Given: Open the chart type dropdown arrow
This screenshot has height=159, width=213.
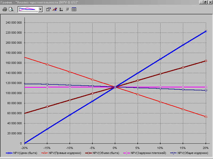Looking at the screenshot, I should coord(40,10).
